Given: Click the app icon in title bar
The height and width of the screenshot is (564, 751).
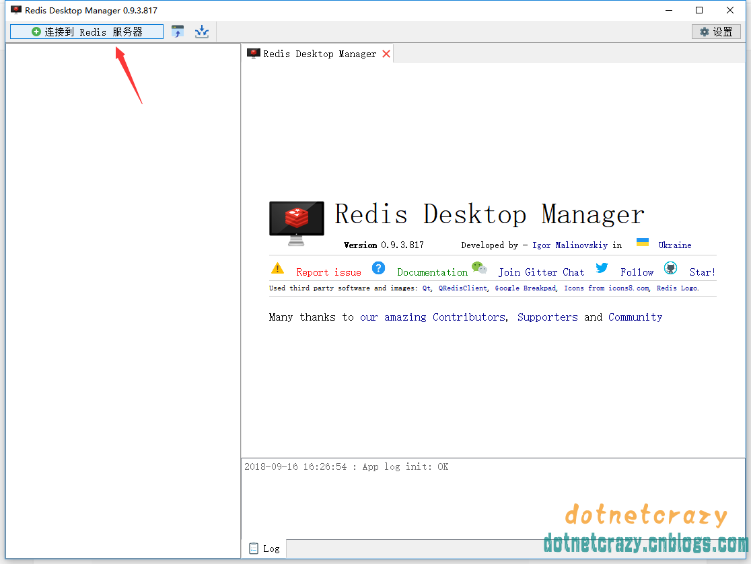Looking at the screenshot, I should click(x=15, y=10).
